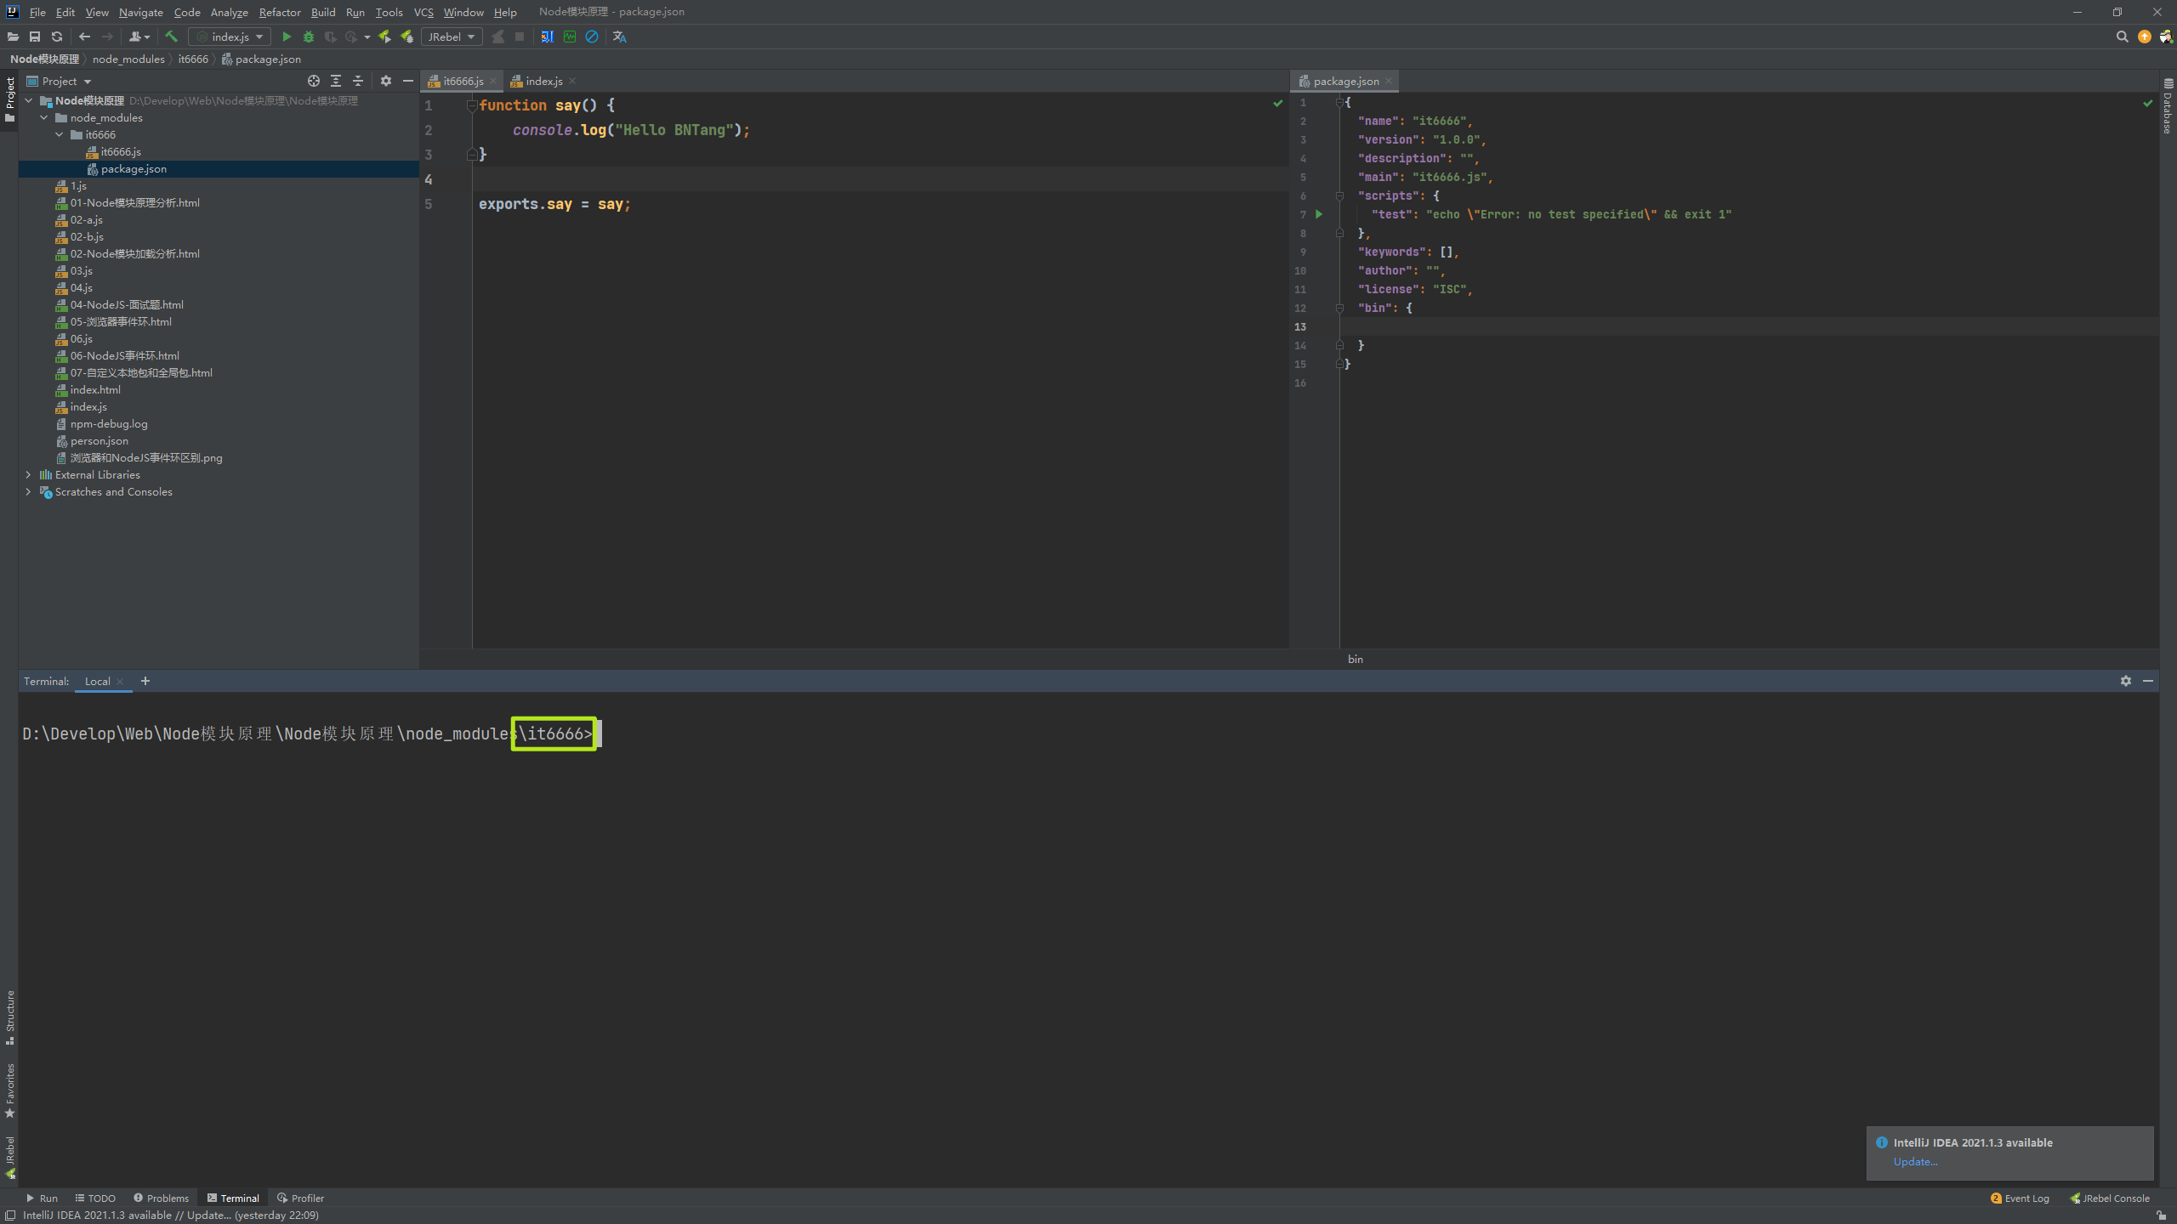This screenshot has width=2177, height=1224.
Task: Build the project with the hammer icon
Action: [171, 37]
